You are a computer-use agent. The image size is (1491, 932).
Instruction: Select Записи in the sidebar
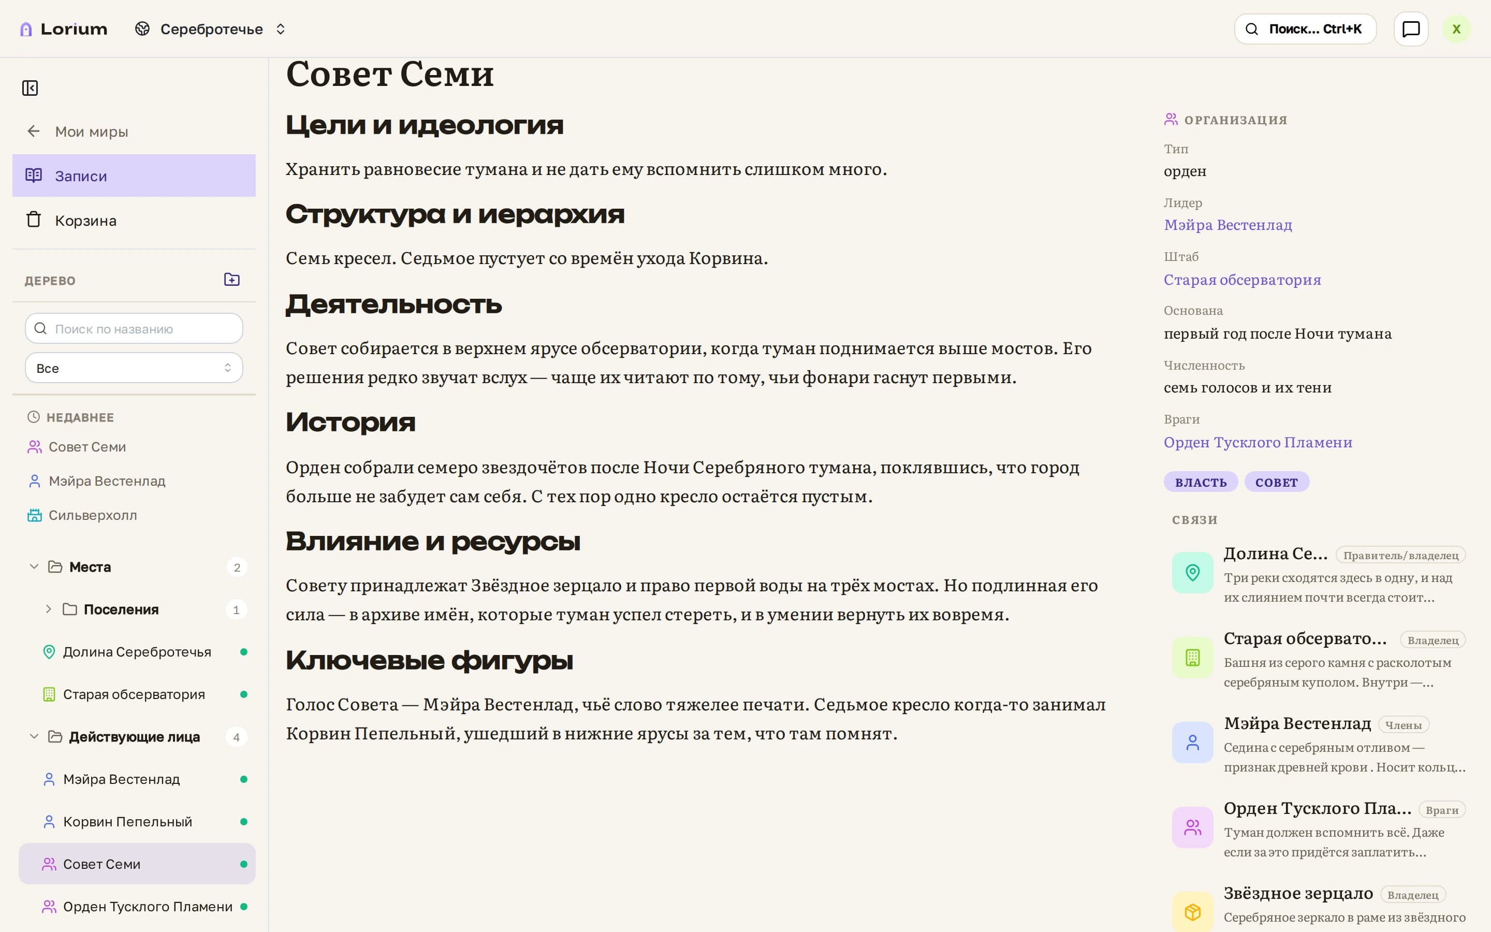point(134,176)
